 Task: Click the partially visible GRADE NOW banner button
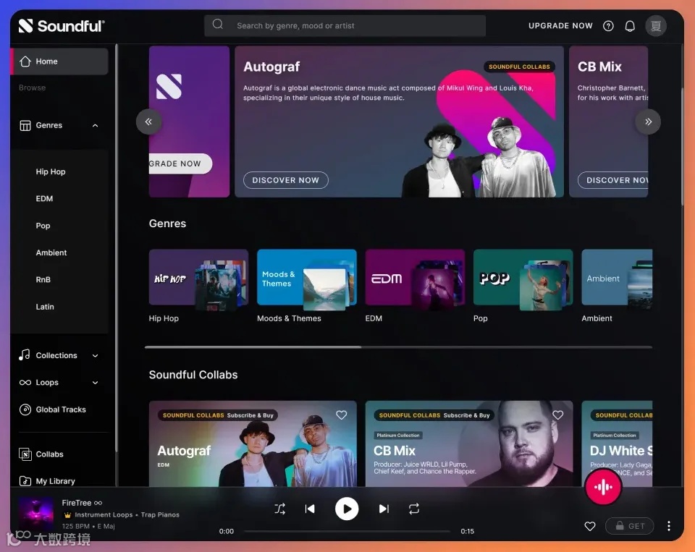tap(180, 164)
